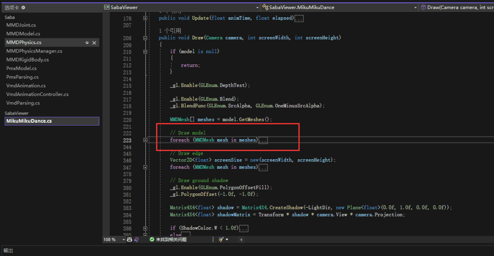Expand the foreach block on line 223
494x256 pixels.
[x=145, y=140]
